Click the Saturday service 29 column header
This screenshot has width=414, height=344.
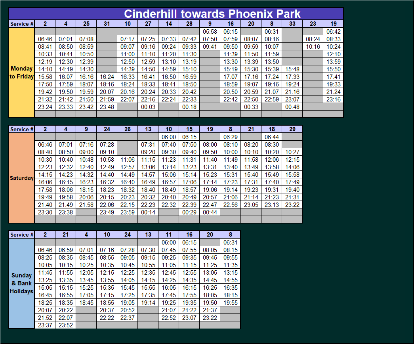point(292,129)
